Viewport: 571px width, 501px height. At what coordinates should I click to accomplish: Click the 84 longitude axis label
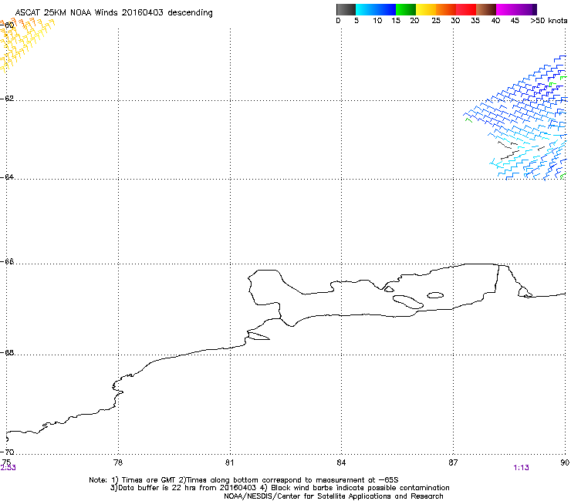pos(341,462)
